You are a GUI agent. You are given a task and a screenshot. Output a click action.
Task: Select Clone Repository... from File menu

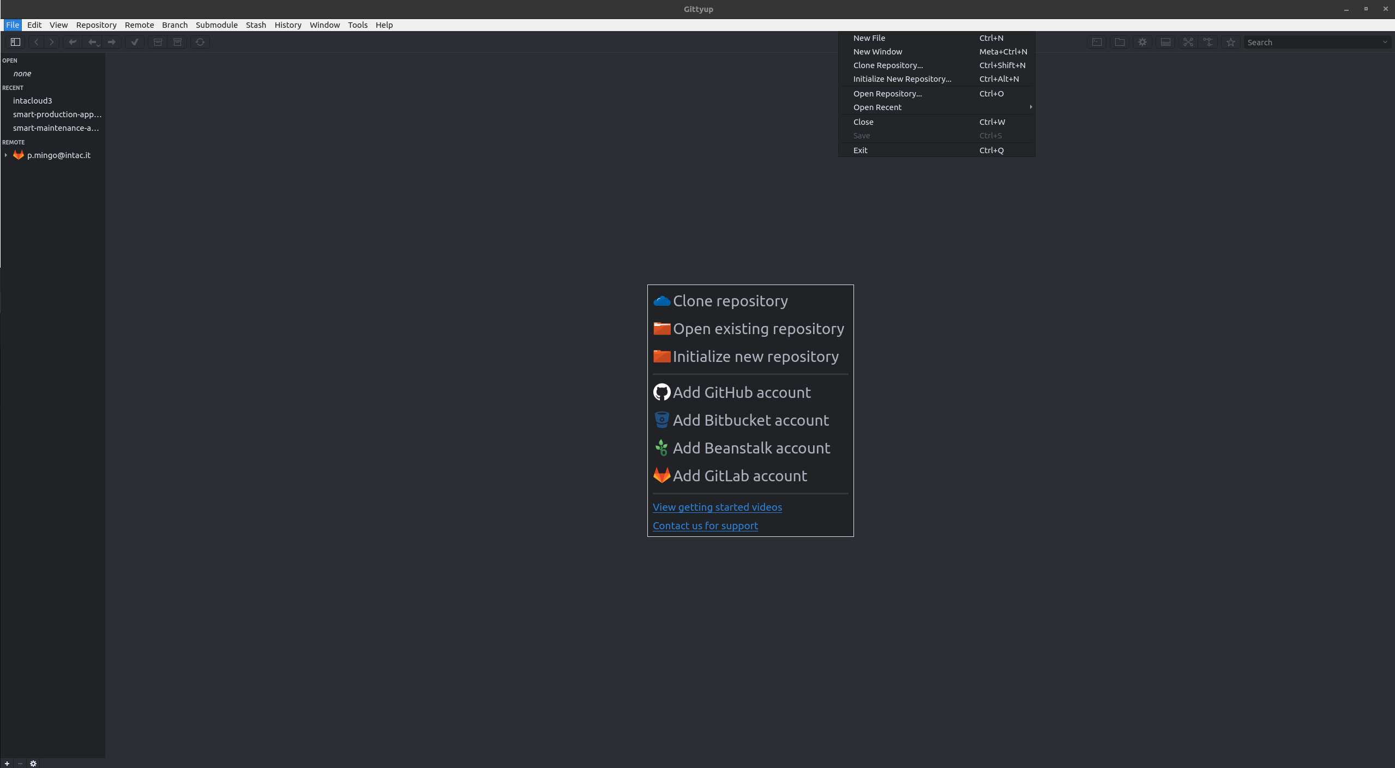(x=888, y=65)
